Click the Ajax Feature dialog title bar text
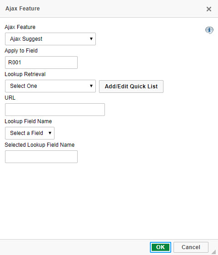 23,9
